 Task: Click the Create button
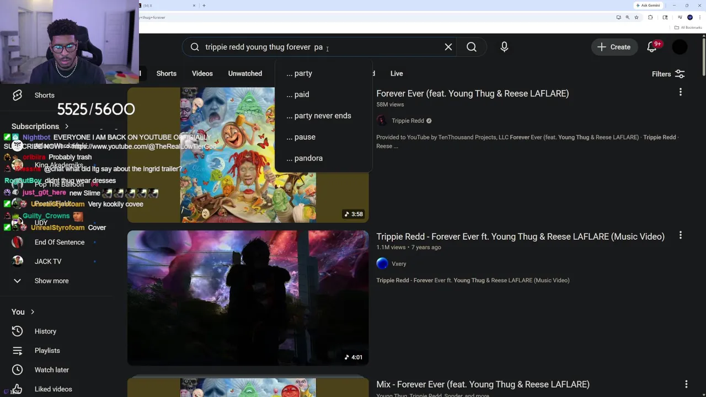tap(614, 47)
